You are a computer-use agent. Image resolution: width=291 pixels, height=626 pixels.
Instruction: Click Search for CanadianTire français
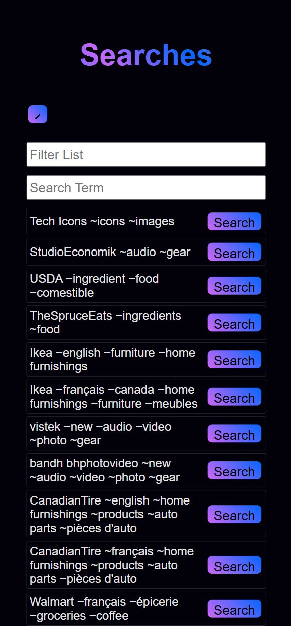coord(234,565)
